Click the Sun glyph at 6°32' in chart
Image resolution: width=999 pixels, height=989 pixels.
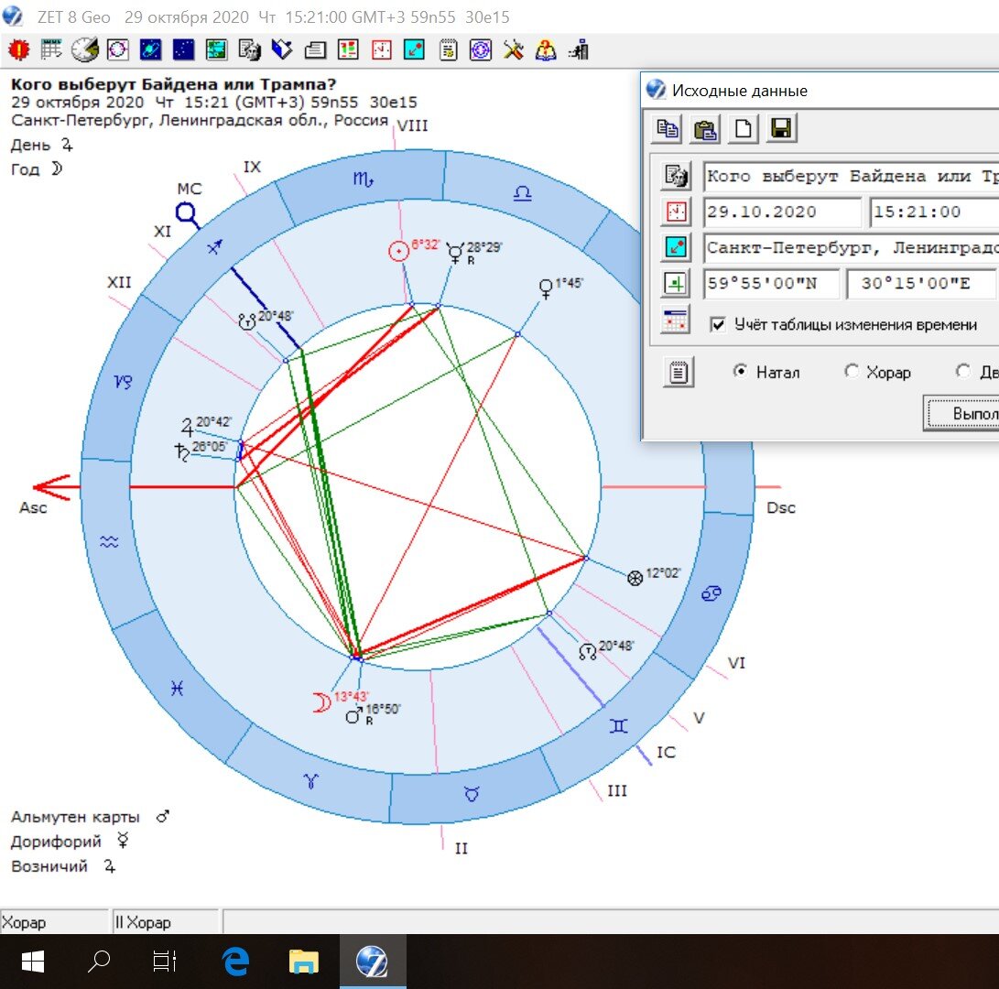point(399,251)
